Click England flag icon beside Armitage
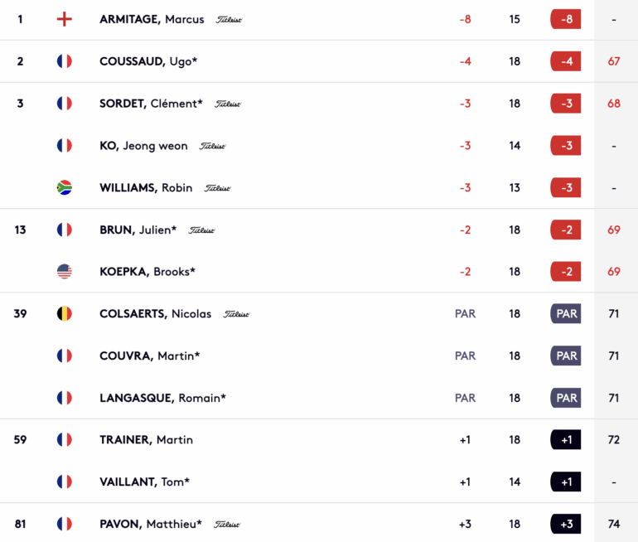Viewport: 638px width, 542px height. 65,19
